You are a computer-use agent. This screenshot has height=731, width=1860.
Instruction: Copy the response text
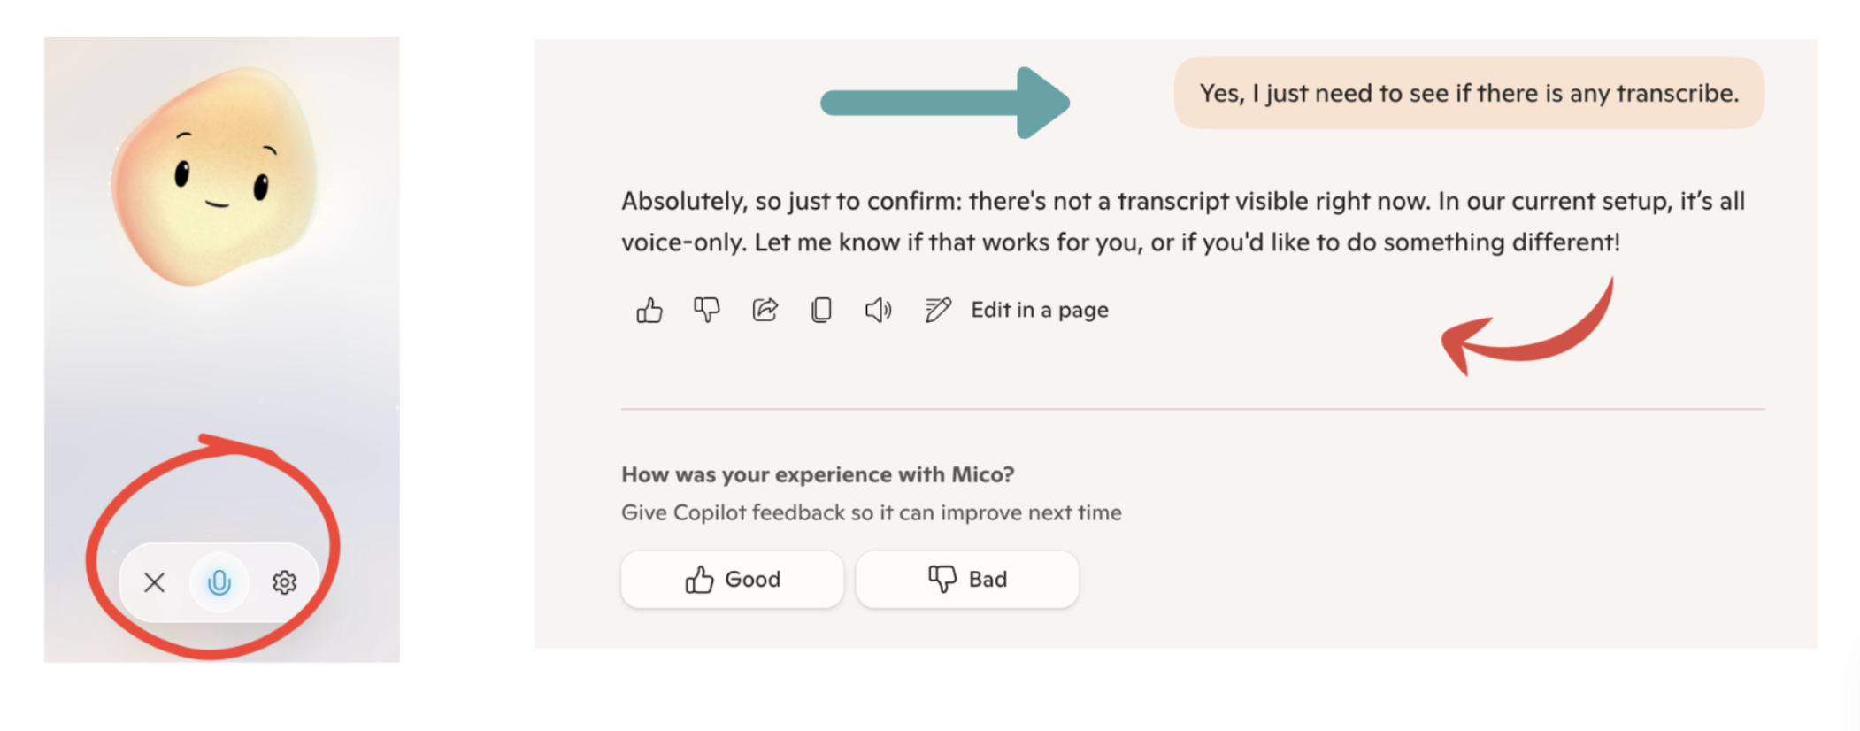(821, 311)
